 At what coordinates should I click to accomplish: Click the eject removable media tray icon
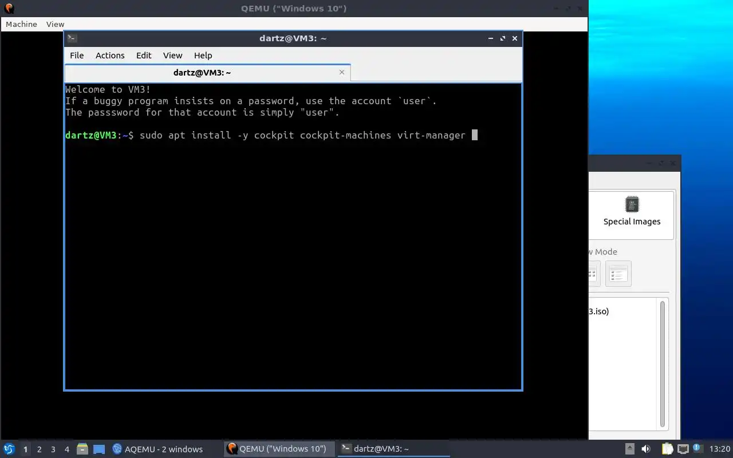(629, 449)
